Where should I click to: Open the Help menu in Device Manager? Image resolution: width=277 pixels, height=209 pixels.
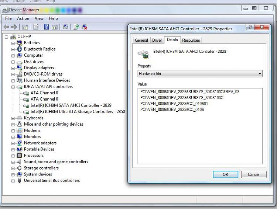53,18
